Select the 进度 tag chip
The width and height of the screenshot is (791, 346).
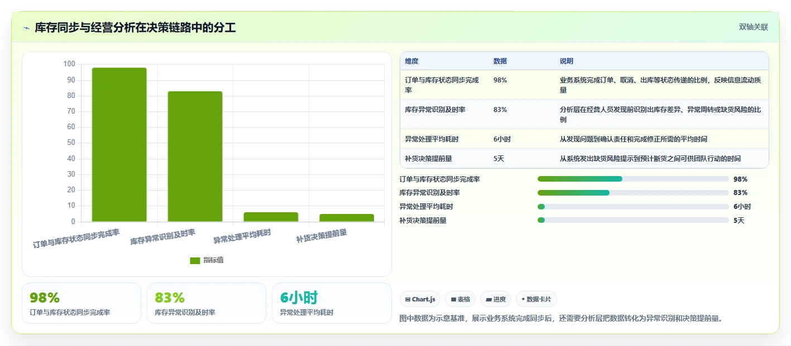point(495,299)
